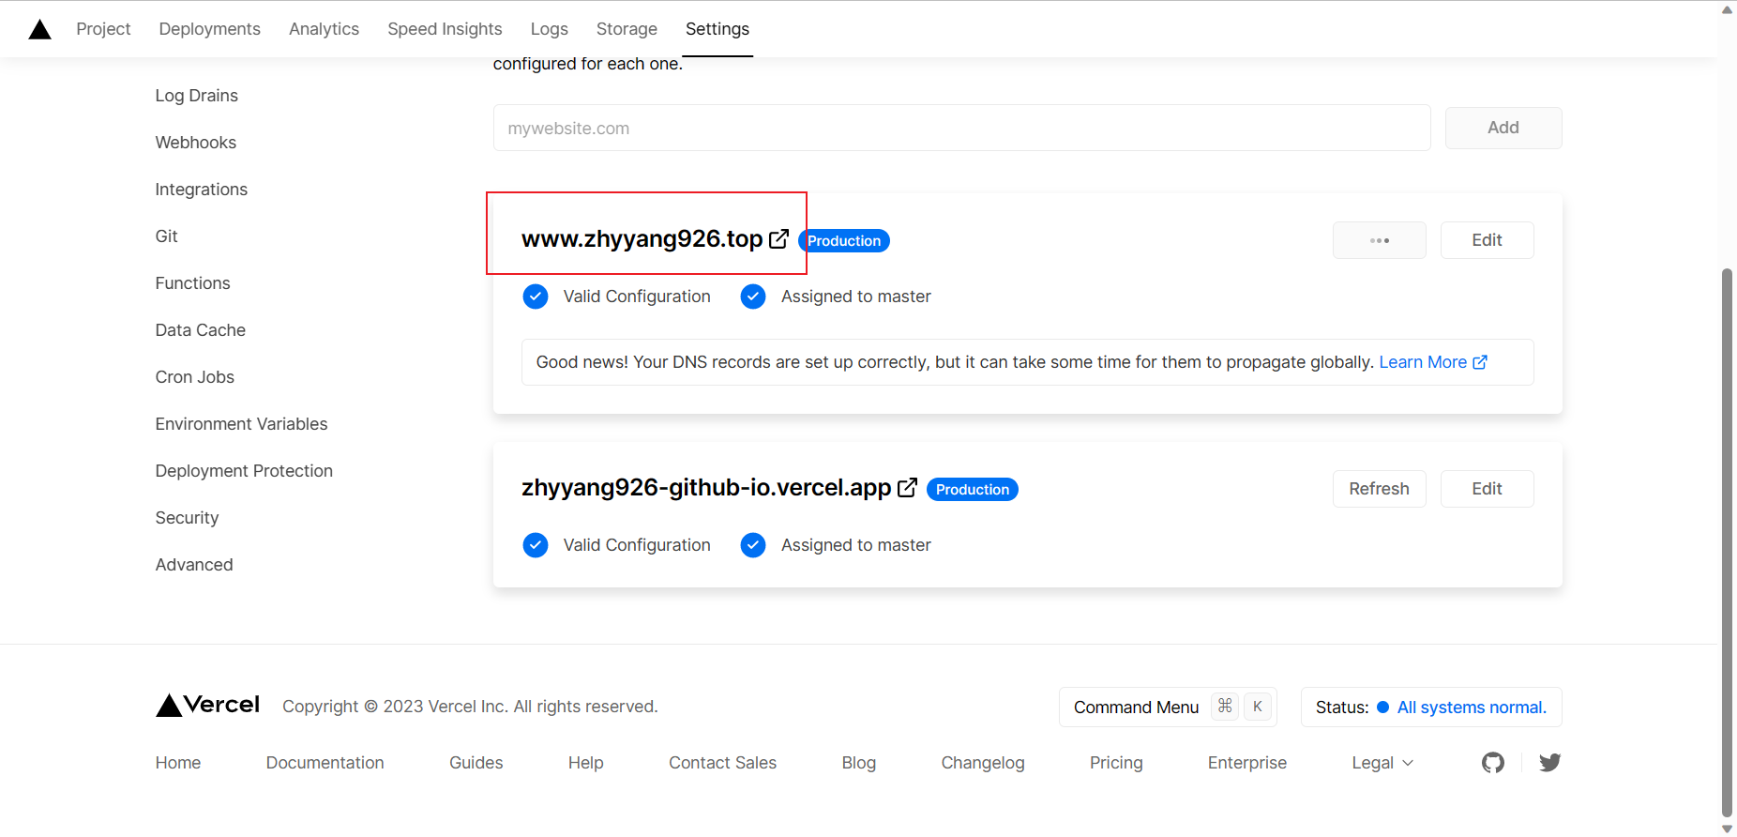Open Functions settings section
The width and height of the screenshot is (1737, 837).
[x=193, y=283]
